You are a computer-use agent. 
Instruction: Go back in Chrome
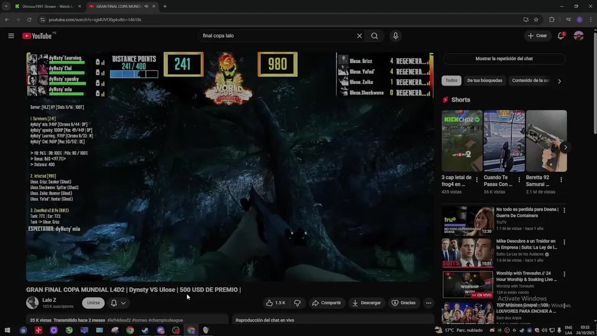tap(7, 20)
